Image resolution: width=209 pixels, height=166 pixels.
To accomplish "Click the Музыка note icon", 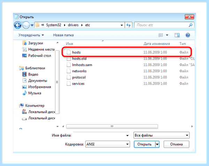I will coord(24,93).
